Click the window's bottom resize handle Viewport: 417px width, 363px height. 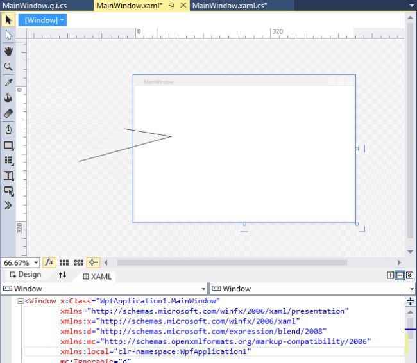[x=244, y=225]
